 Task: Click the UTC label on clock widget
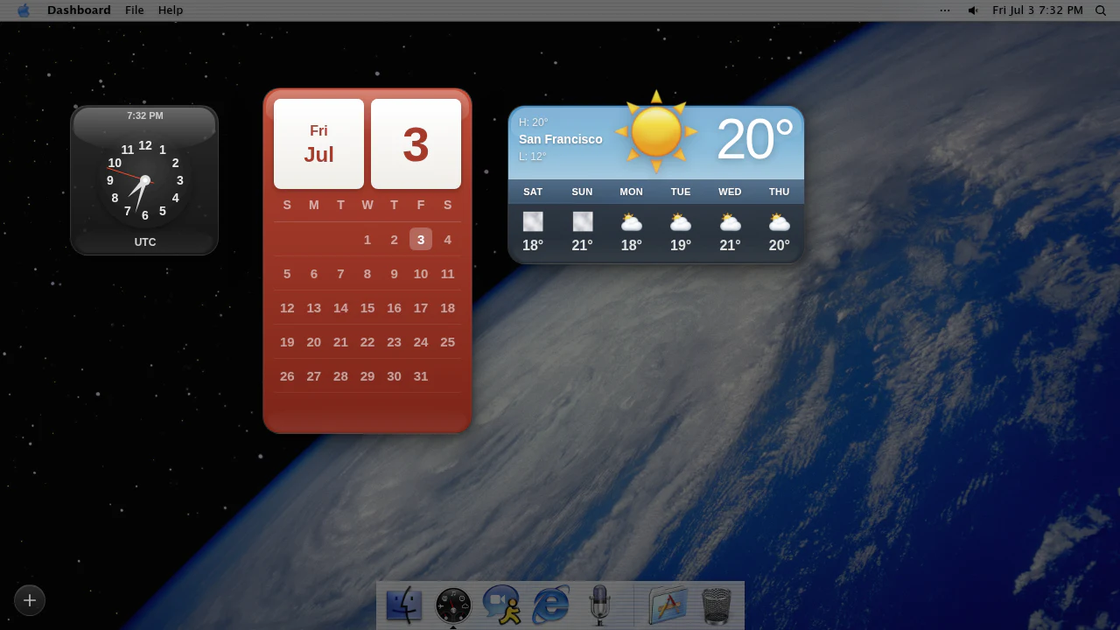click(x=145, y=242)
